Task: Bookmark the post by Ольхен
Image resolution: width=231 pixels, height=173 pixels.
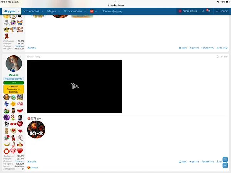Action: 218,57
